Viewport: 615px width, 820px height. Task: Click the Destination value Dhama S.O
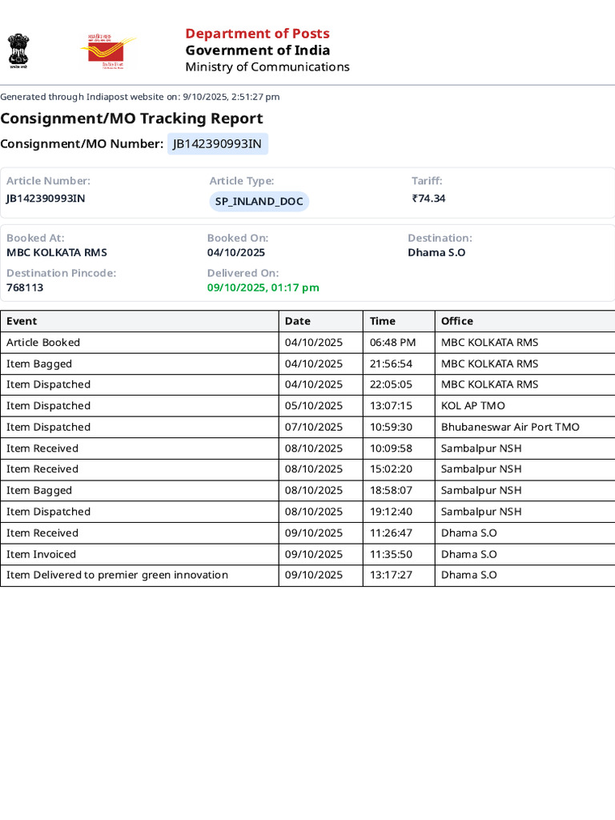tap(436, 252)
